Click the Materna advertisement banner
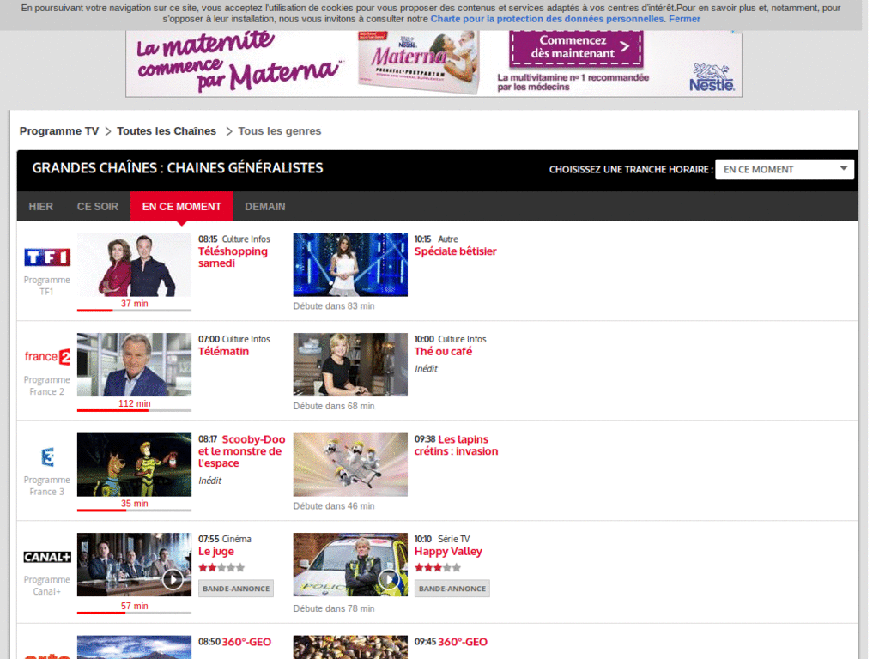 pyautogui.click(x=433, y=63)
